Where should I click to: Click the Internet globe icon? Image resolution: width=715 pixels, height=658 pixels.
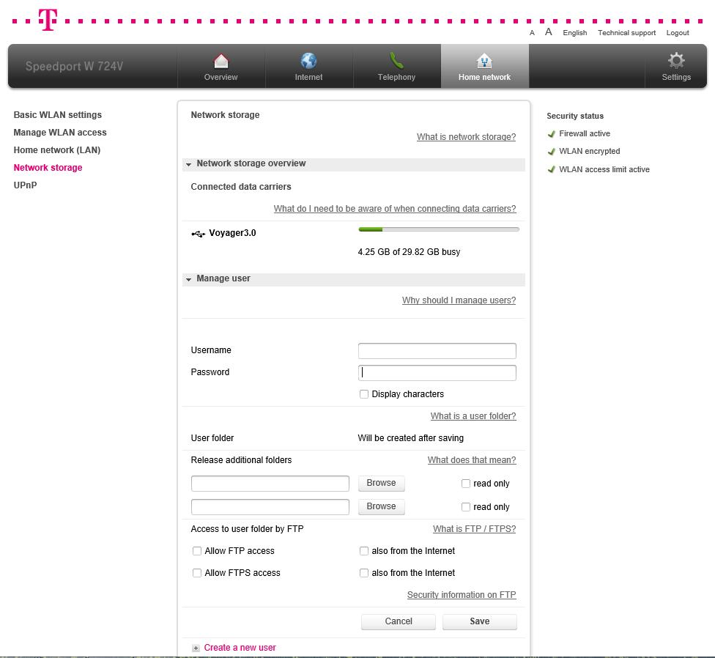pyautogui.click(x=308, y=61)
